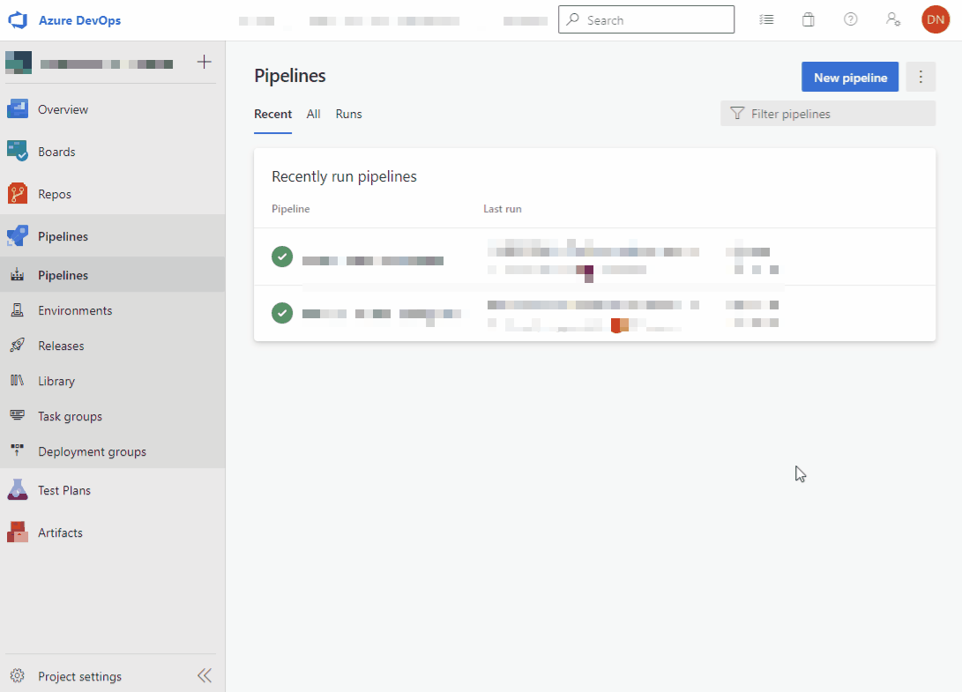Click the New pipeline button
The width and height of the screenshot is (962, 692).
849,78
